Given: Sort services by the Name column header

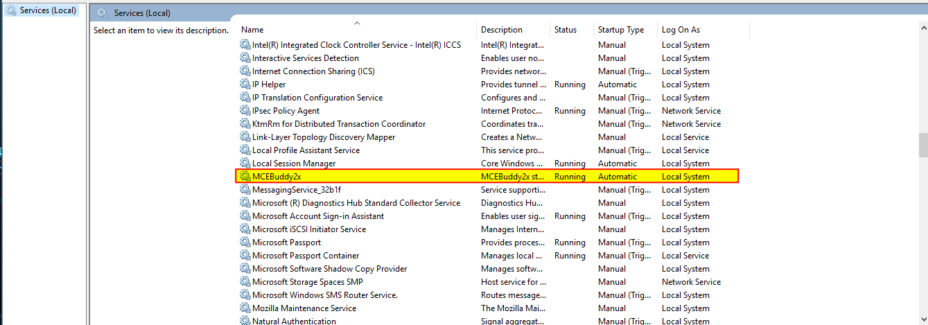Looking at the screenshot, I should [x=252, y=30].
